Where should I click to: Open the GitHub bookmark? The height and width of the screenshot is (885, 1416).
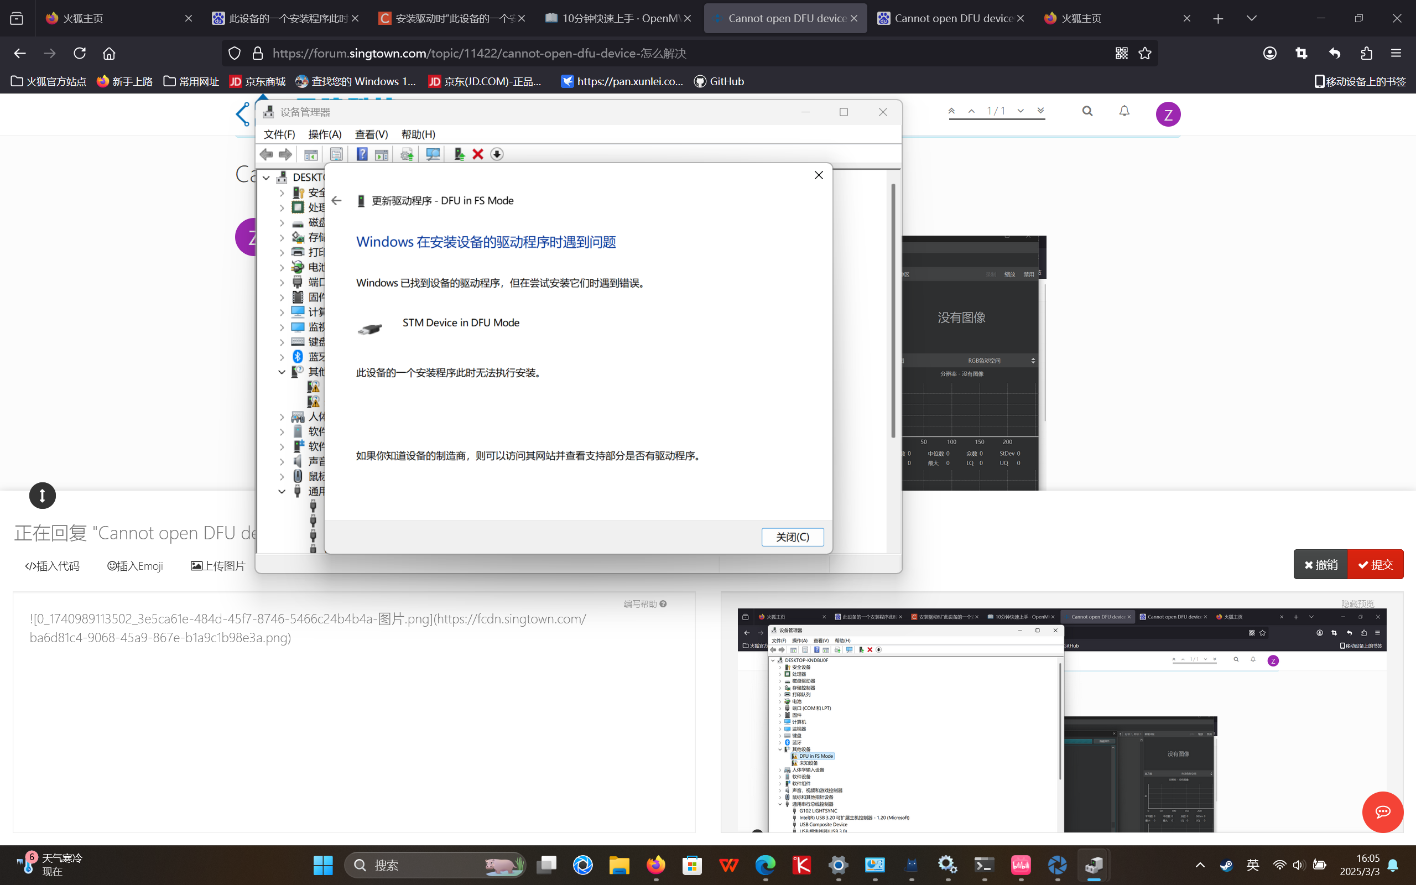point(719,81)
